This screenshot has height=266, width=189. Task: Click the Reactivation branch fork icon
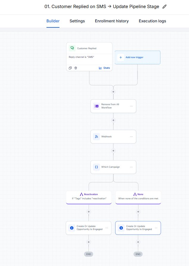click(x=82, y=194)
